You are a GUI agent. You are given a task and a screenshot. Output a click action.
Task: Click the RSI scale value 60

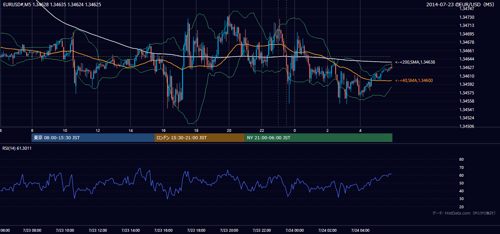pyautogui.click(x=461, y=175)
